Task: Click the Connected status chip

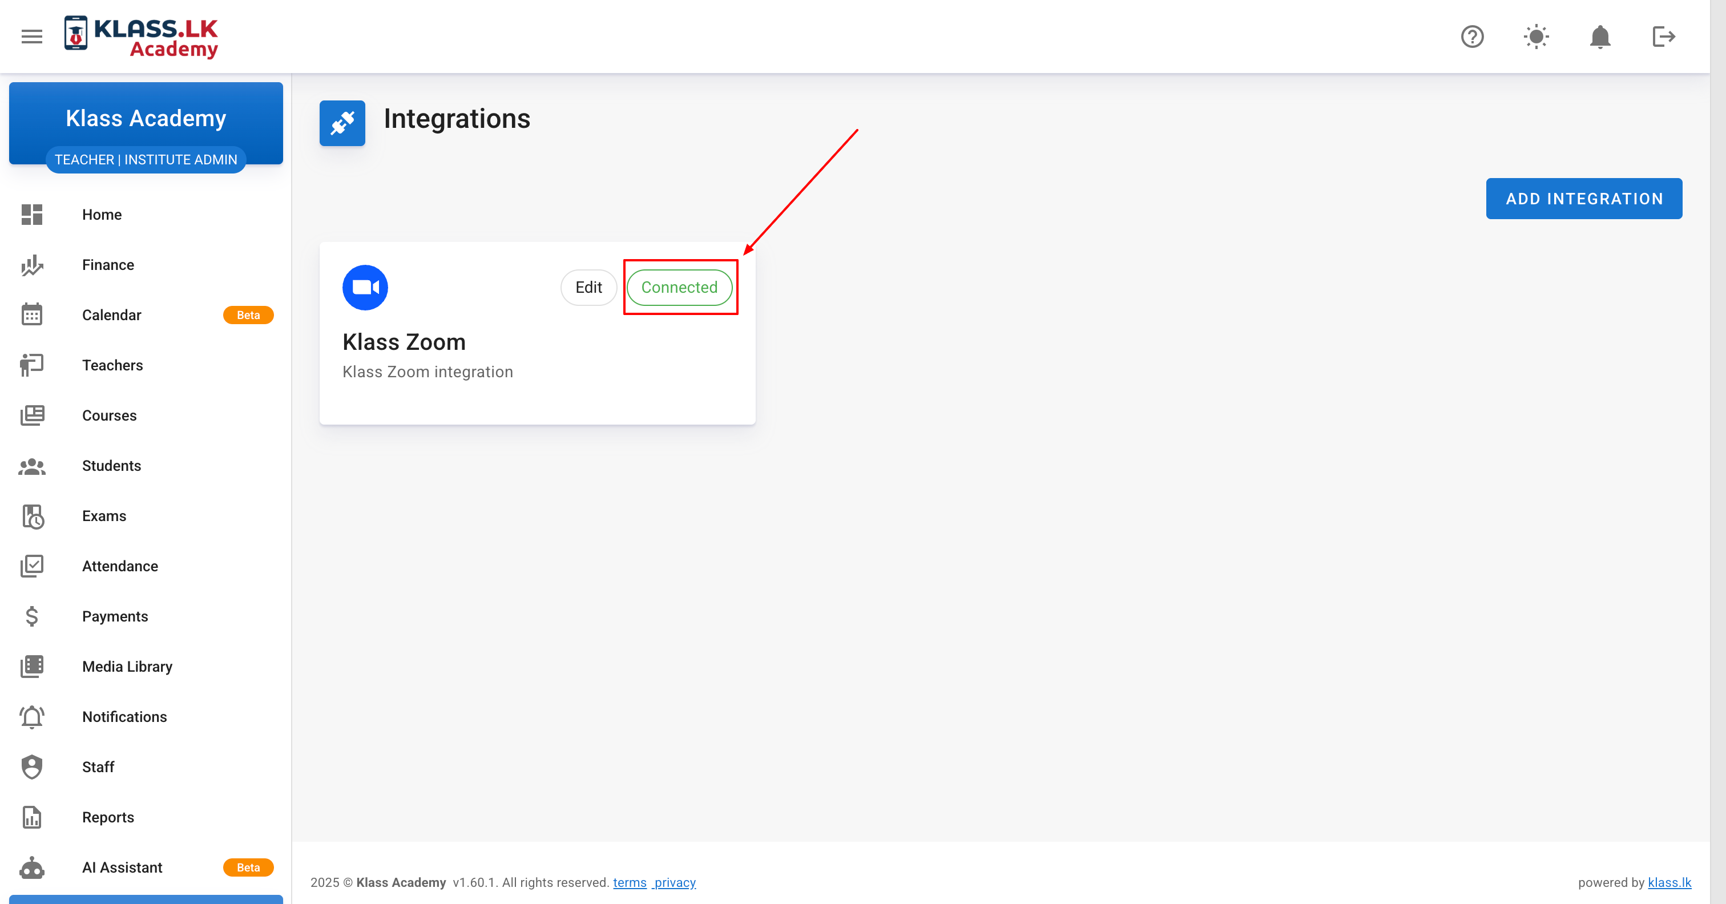Action: (x=679, y=288)
